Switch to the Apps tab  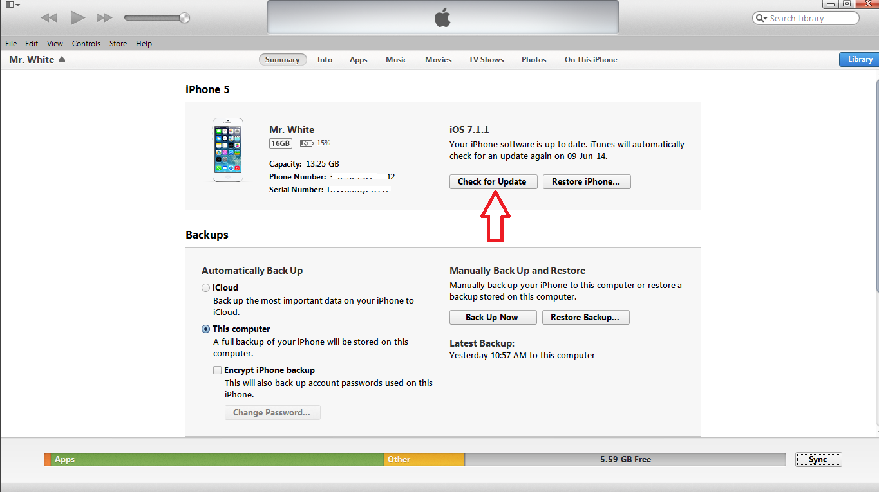(x=359, y=60)
